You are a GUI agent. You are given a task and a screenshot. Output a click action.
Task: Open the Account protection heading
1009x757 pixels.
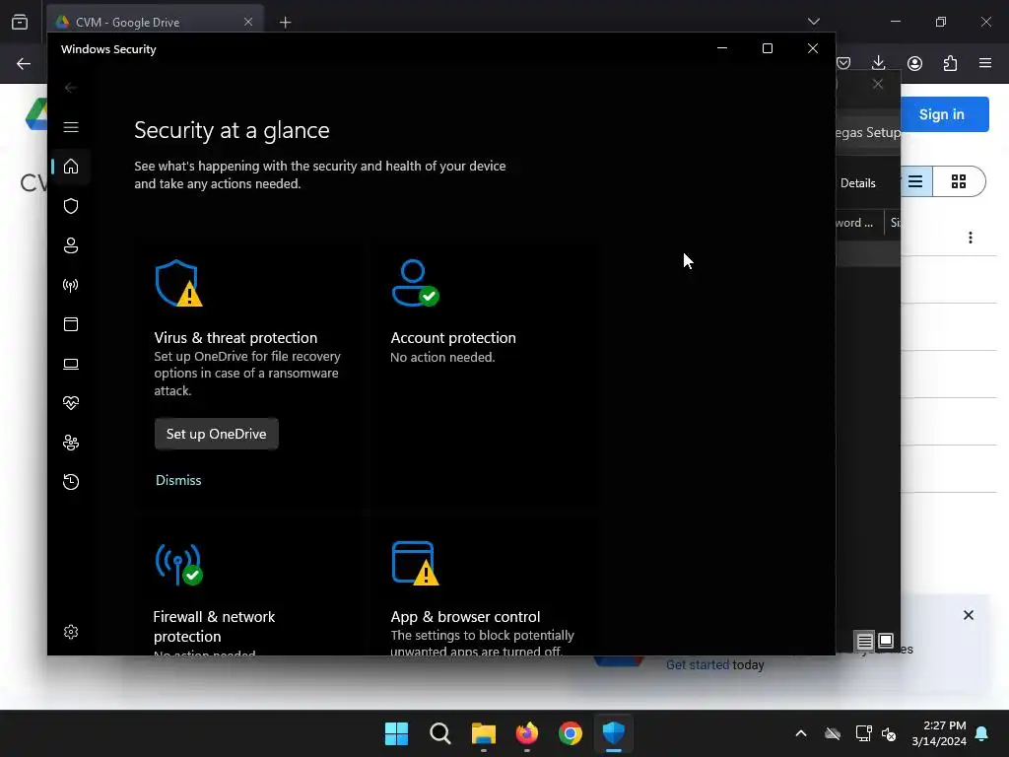[453, 338]
